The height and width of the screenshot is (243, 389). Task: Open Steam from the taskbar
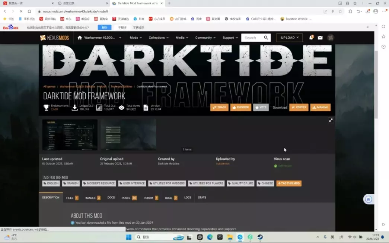tap(260, 237)
